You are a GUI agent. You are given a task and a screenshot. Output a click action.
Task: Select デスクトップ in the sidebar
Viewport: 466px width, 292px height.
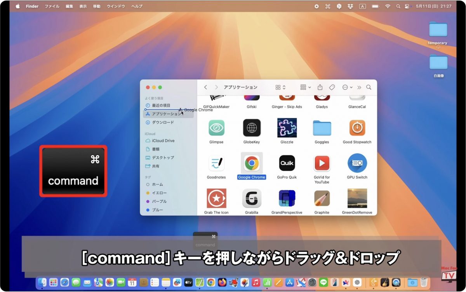[169, 158]
